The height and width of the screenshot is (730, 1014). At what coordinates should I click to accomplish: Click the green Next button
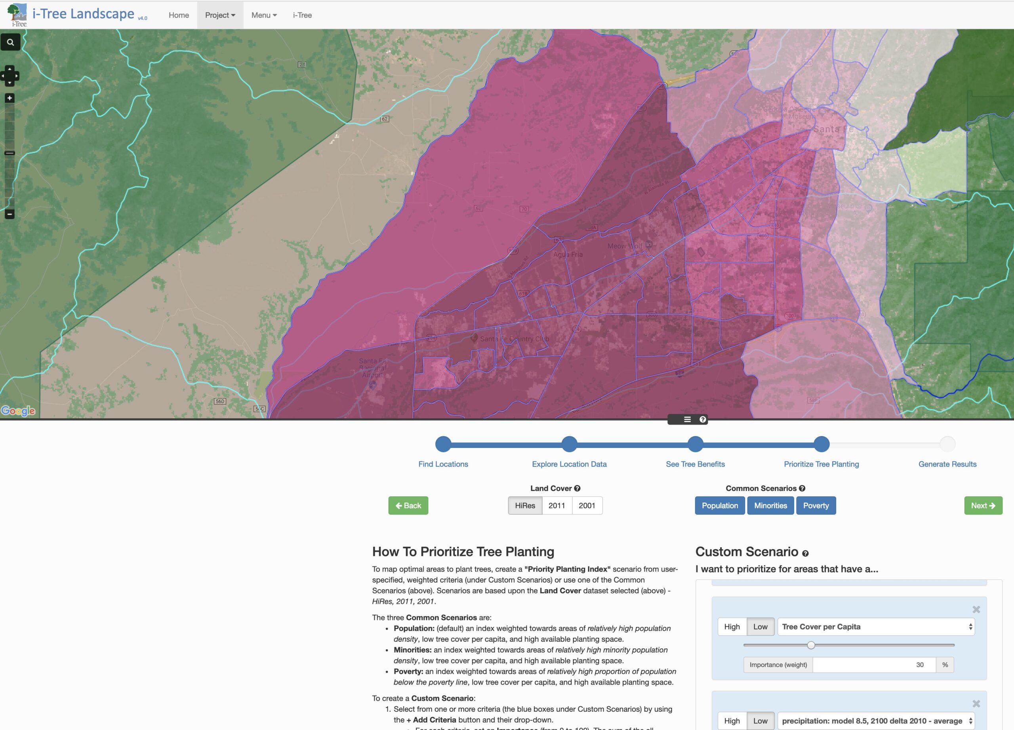(983, 505)
